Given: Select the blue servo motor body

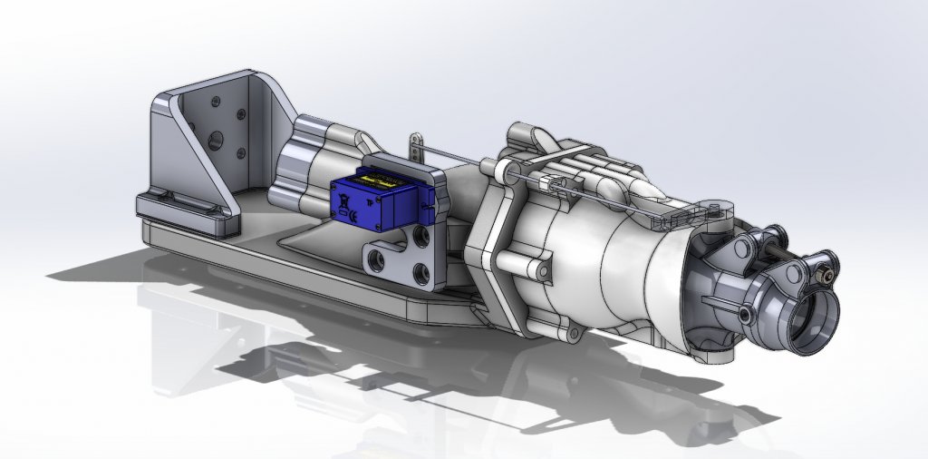Looking at the screenshot, I should coord(367,204).
